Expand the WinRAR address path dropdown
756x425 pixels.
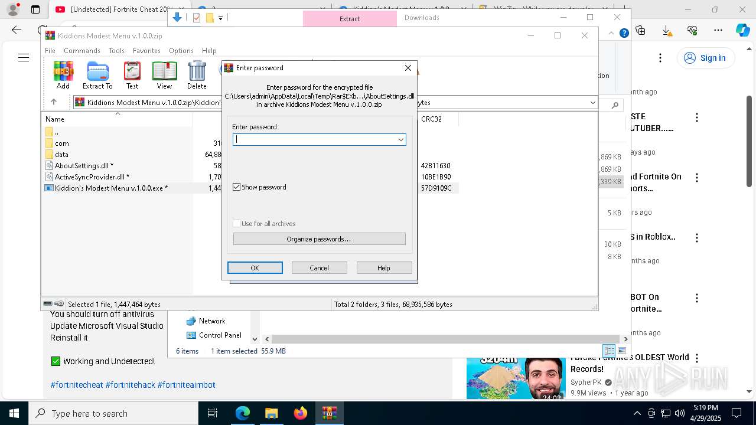[593, 103]
